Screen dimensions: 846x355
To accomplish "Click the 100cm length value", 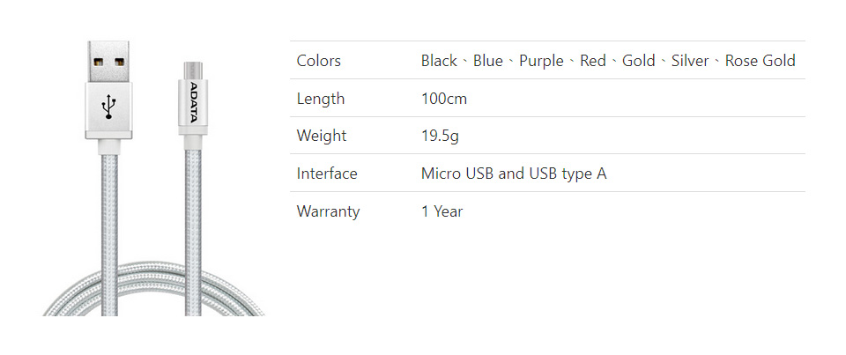I will coord(444,98).
